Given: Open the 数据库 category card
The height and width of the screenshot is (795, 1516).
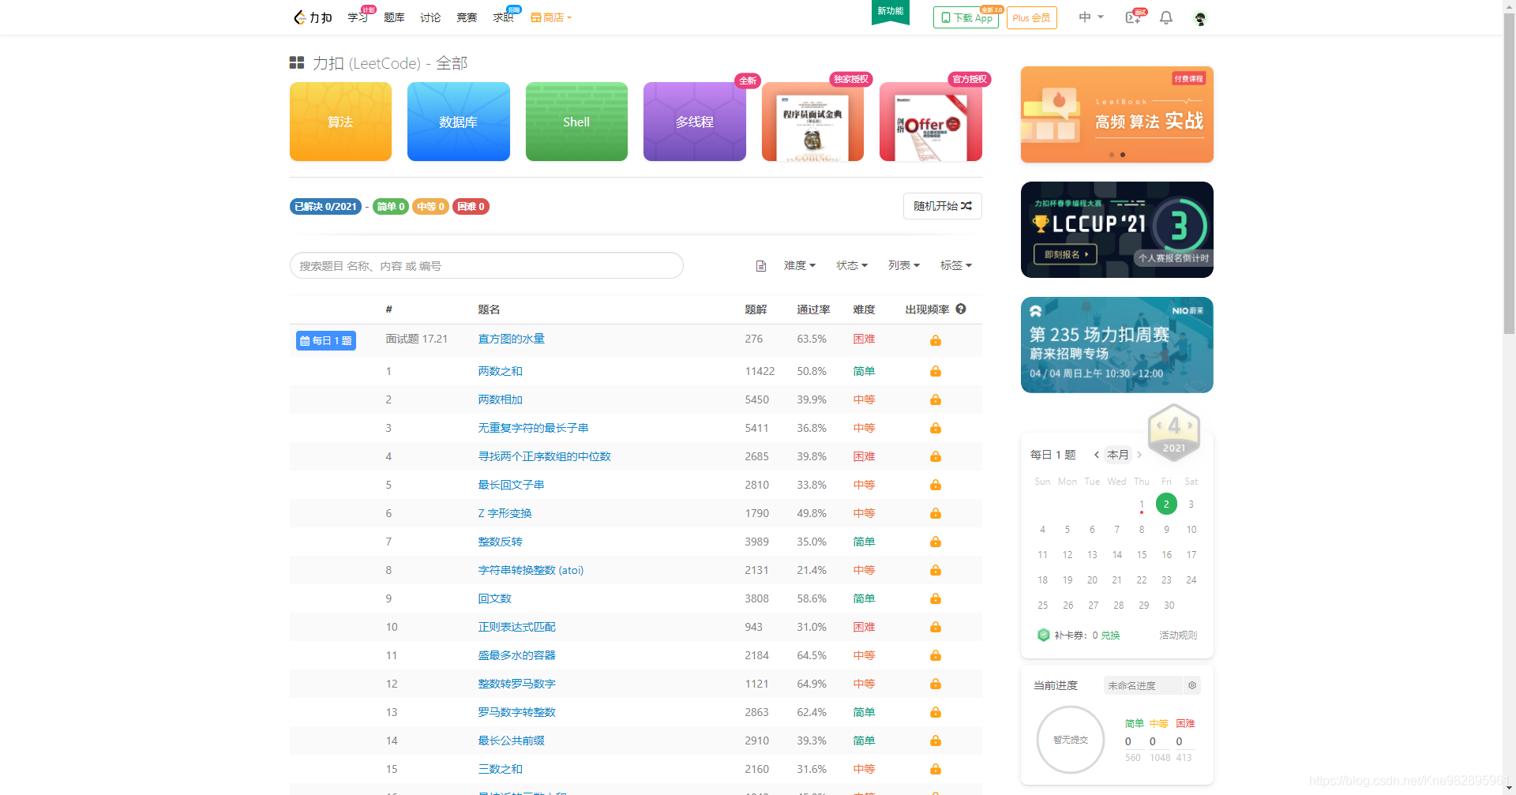Looking at the screenshot, I should click(x=459, y=122).
